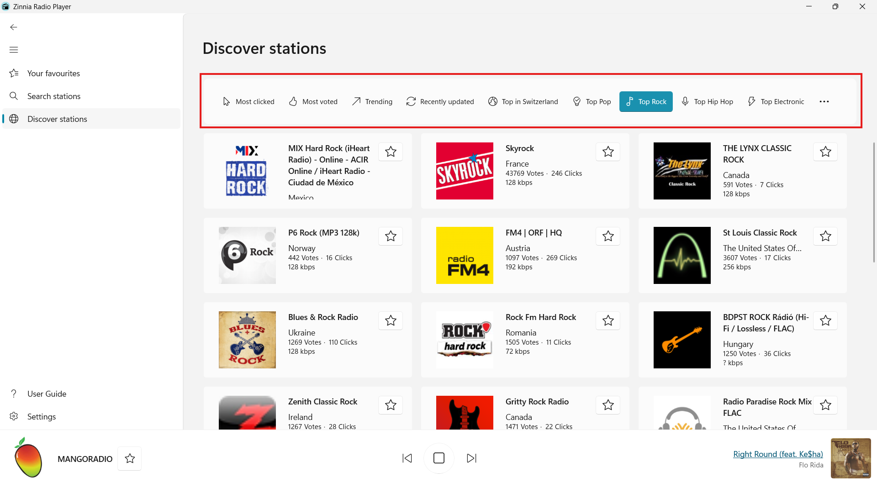
Task: Show Top Electronic stations
Action: pos(776,101)
